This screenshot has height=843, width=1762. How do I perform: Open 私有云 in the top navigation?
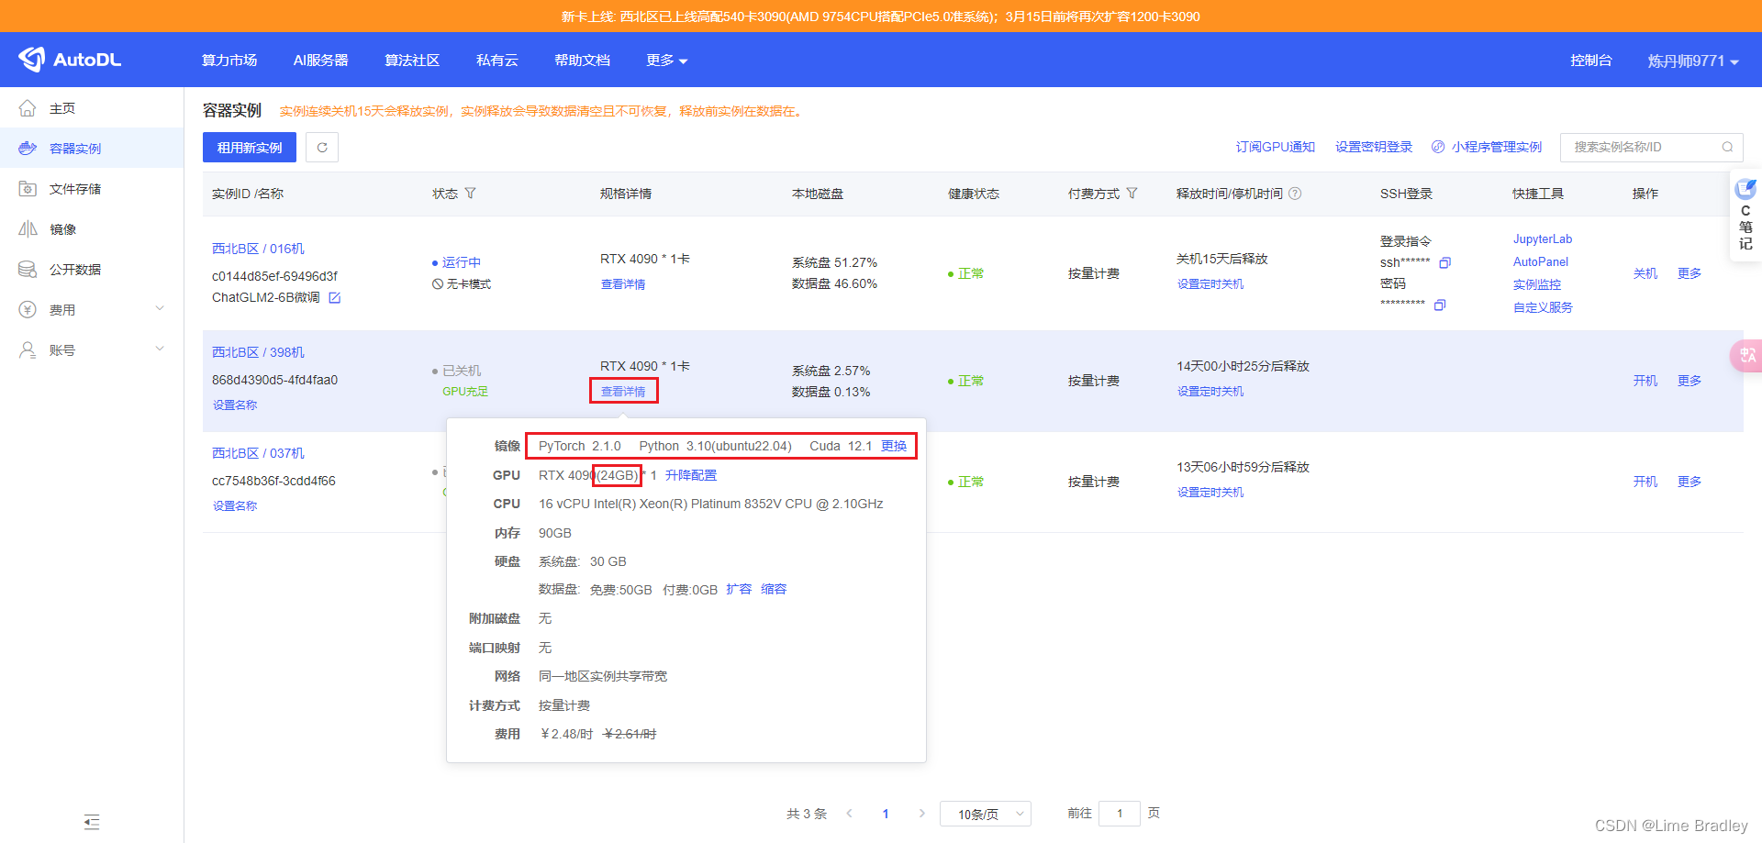496,61
